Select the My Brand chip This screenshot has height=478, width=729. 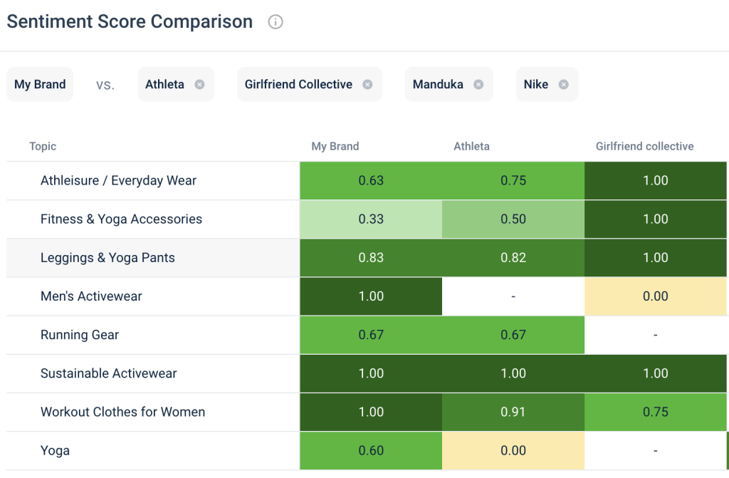(39, 83)
